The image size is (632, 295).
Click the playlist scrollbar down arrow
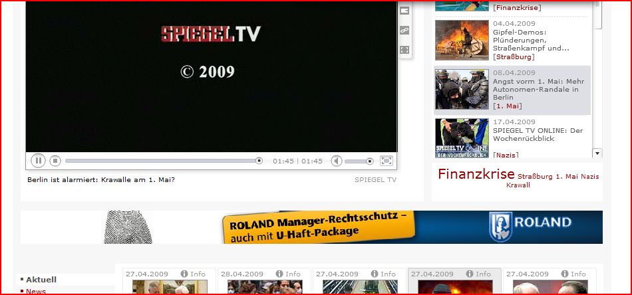point(597,153)
